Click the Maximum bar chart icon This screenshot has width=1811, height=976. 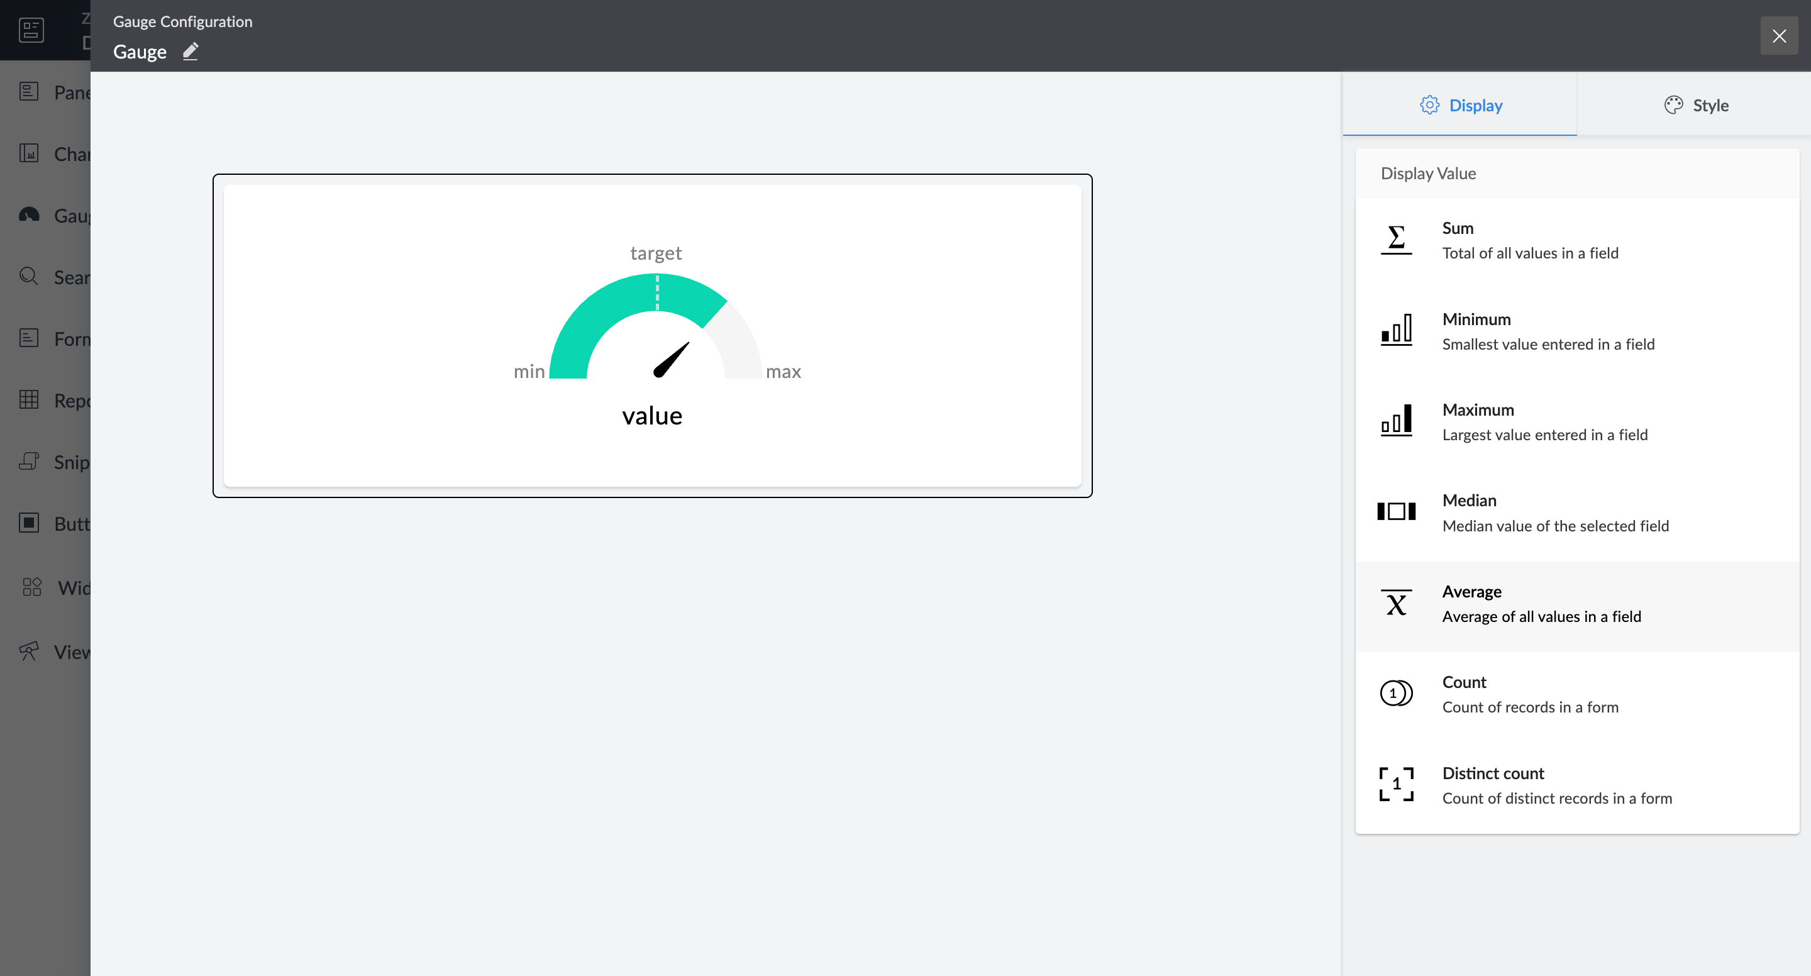pos(1396,421)
